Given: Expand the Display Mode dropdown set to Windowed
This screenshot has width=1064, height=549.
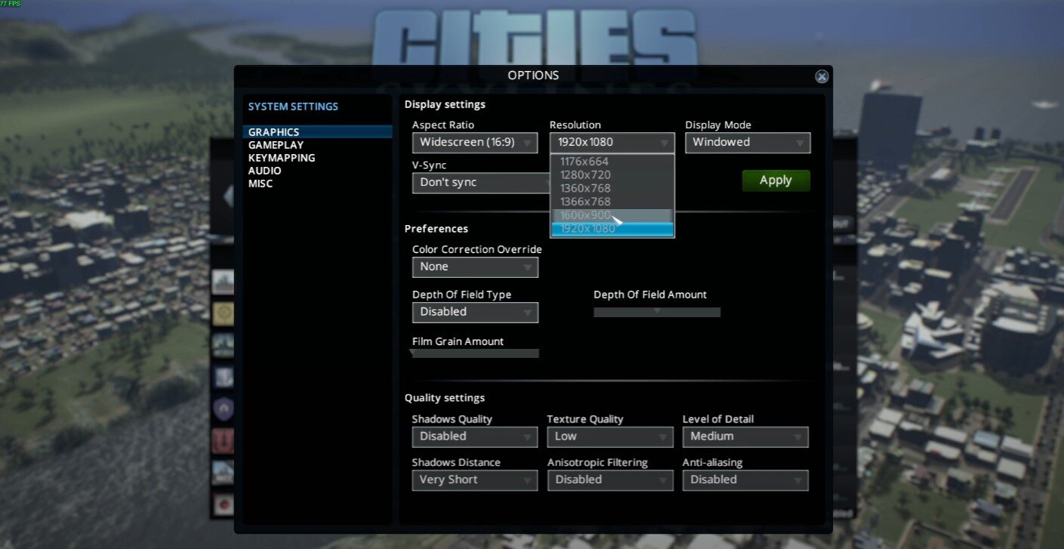Looking at the screenshot, I should coord(748,143).
